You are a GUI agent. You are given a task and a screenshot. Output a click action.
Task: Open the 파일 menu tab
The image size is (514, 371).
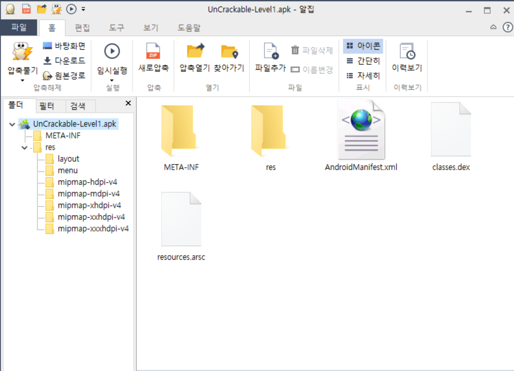(19, 28)
